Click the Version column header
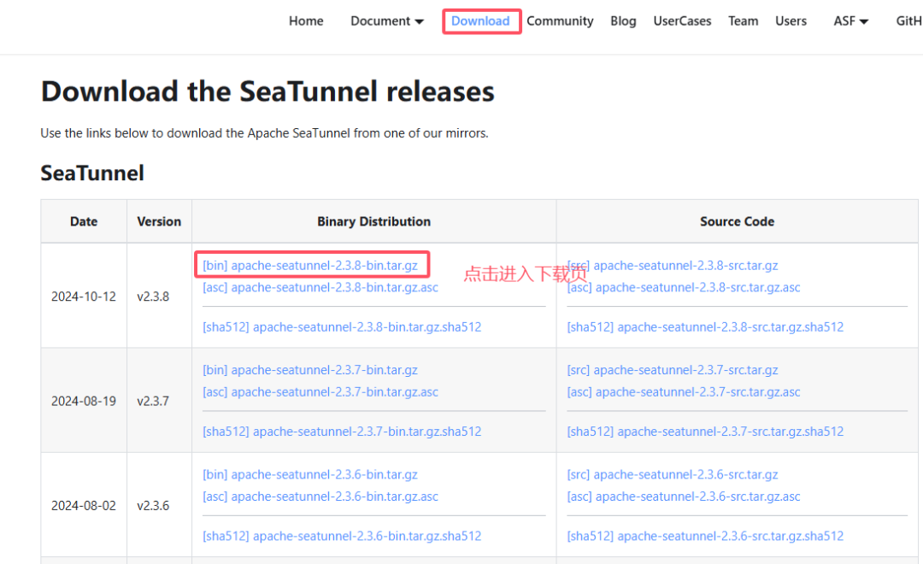The height and width of the screenshot is (564, 923). [159, 221]
